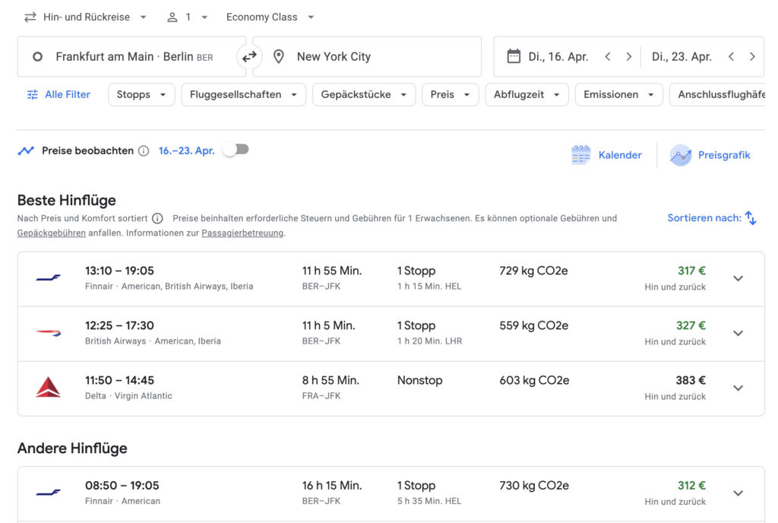Open the Fluggesellschaften filter dropdown
The height and width of the screenshot is (523, 778).
pos(244,94)
